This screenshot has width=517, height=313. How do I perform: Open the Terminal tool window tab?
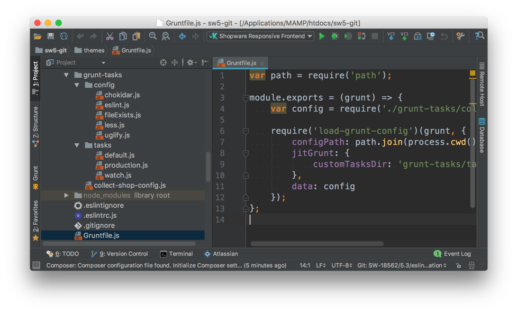[176, 254]
